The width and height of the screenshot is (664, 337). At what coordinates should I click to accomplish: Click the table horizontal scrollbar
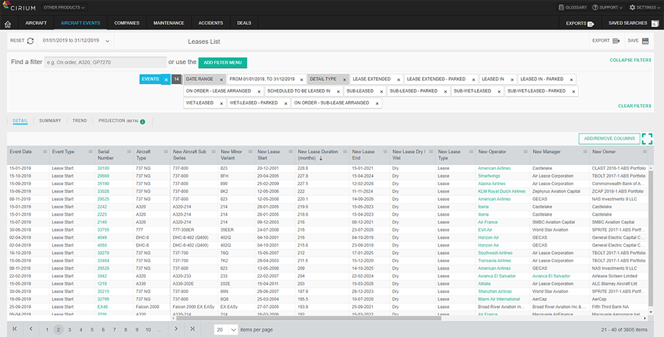tap(309, 318)
